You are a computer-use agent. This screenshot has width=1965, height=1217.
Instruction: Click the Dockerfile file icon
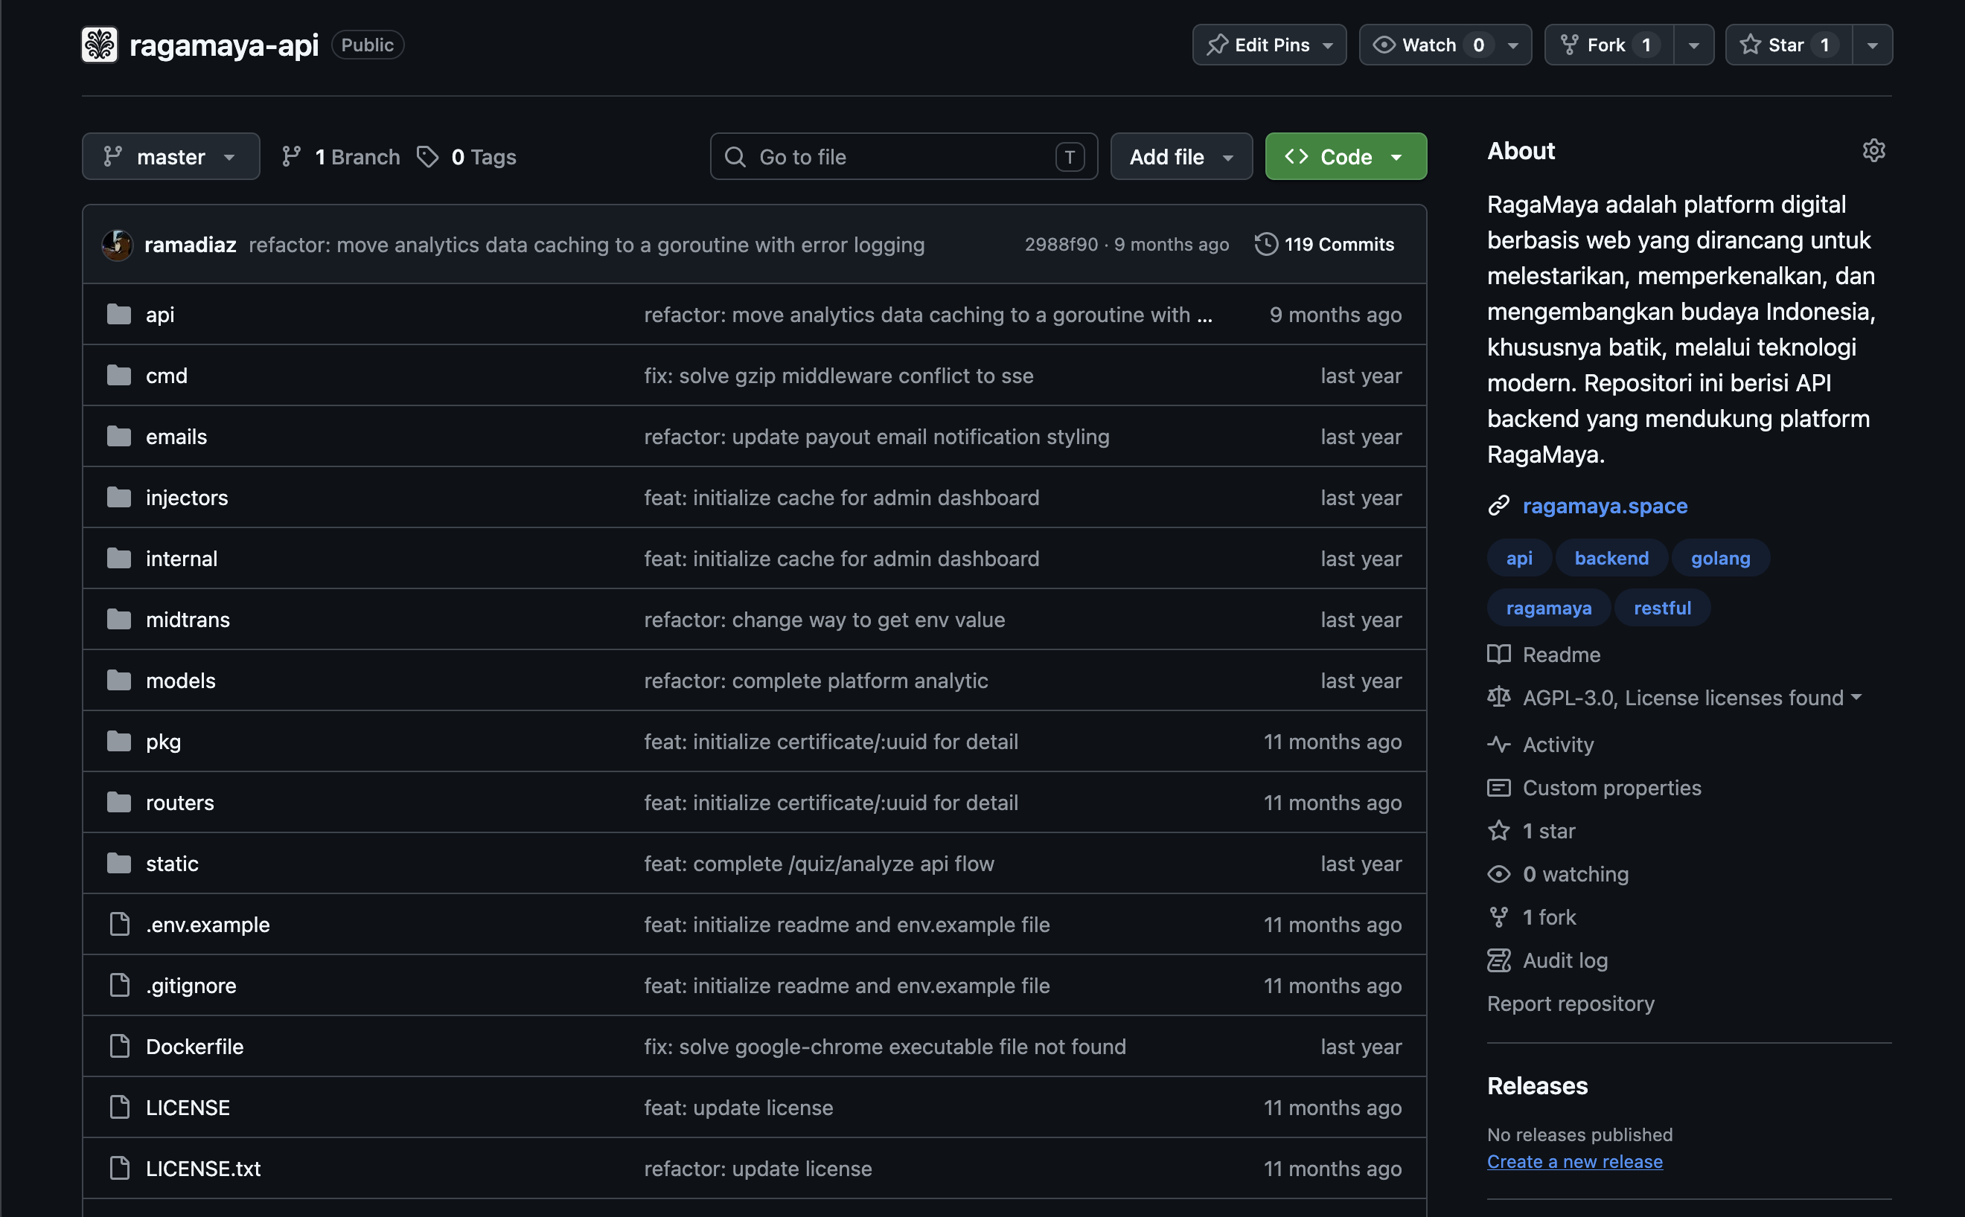click(119, 1047)
